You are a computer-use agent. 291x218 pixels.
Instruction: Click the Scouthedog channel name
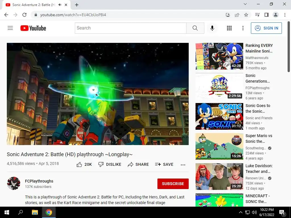click(x=256, y=148)
